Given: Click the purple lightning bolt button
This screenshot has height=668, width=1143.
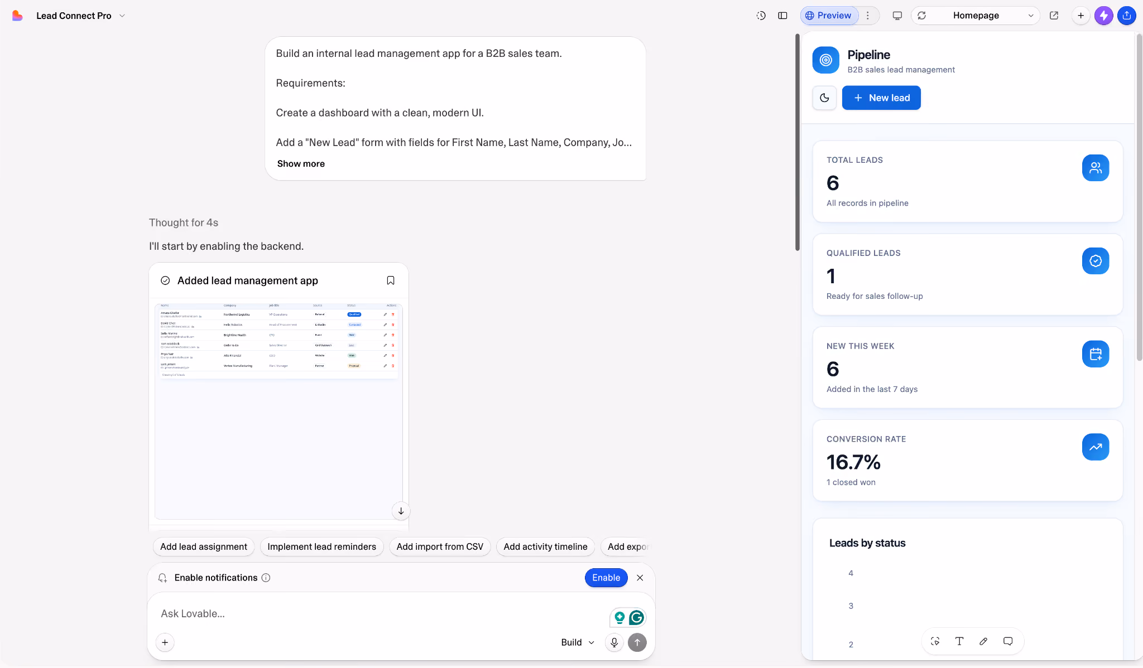Looking at the screenshot, I should point(1103,16).
